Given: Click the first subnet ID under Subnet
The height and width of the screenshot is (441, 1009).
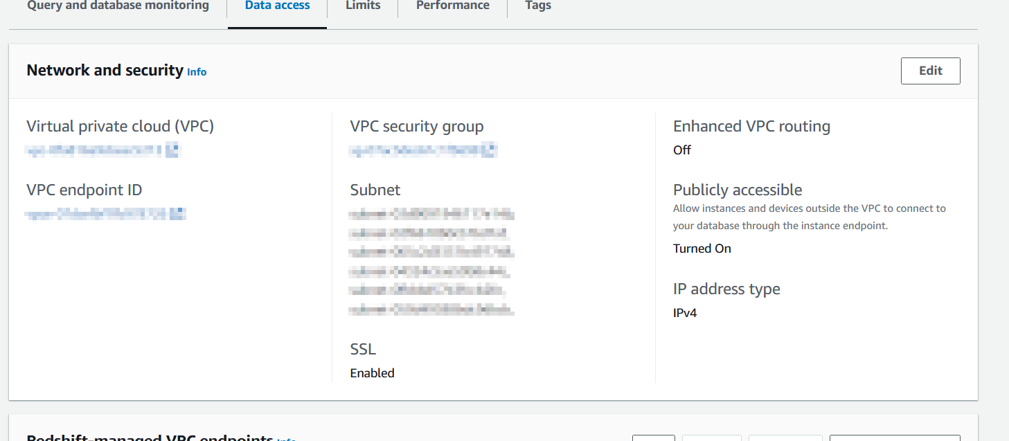Looking at the screenshot, I should pyautogui.click(x=431, y=214).
